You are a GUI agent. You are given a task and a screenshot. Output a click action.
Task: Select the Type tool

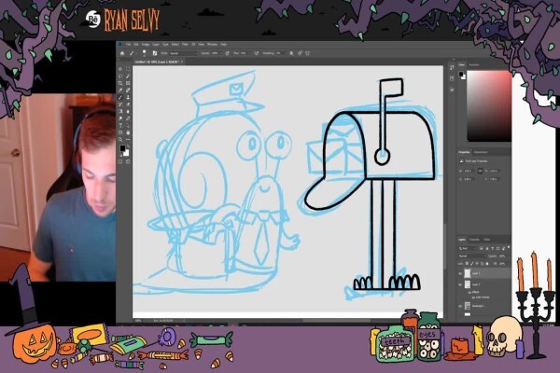pos(120,126)
